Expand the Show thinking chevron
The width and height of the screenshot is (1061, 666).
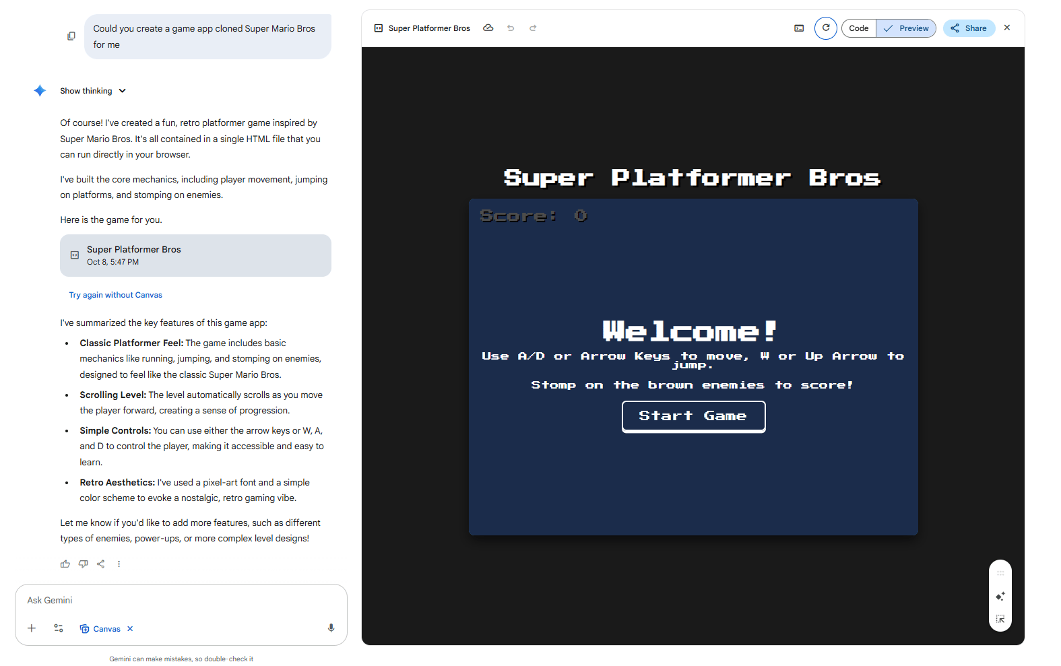click(122, 91)
